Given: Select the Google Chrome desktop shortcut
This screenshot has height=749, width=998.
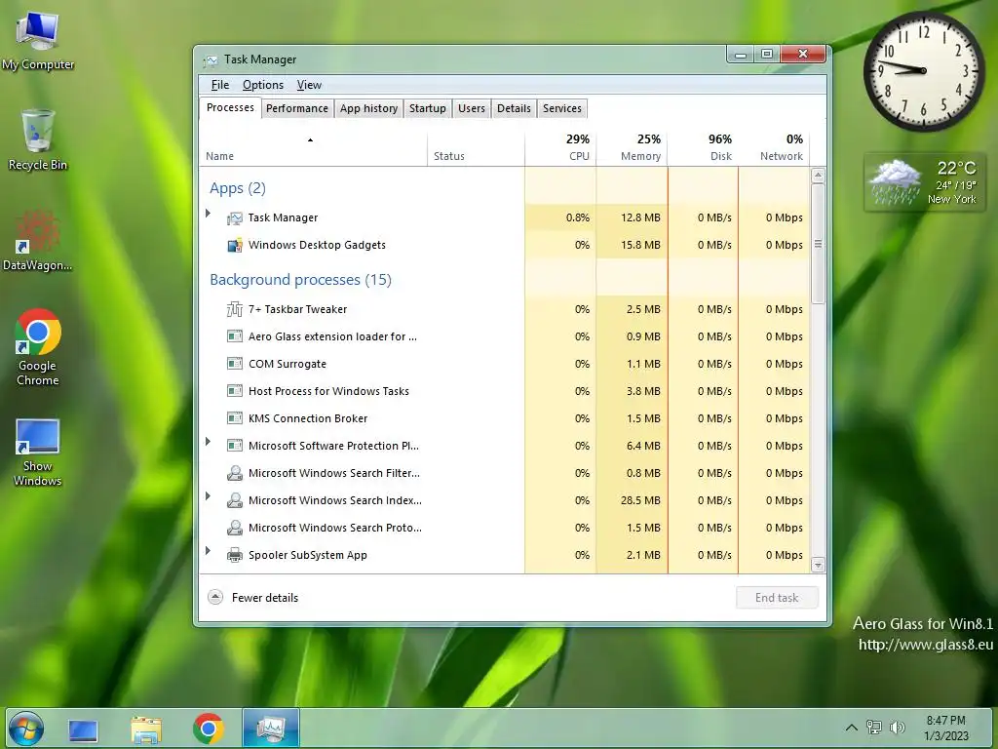Looking at the screenshot, I should pyautogui.click(x=38, y=347).
